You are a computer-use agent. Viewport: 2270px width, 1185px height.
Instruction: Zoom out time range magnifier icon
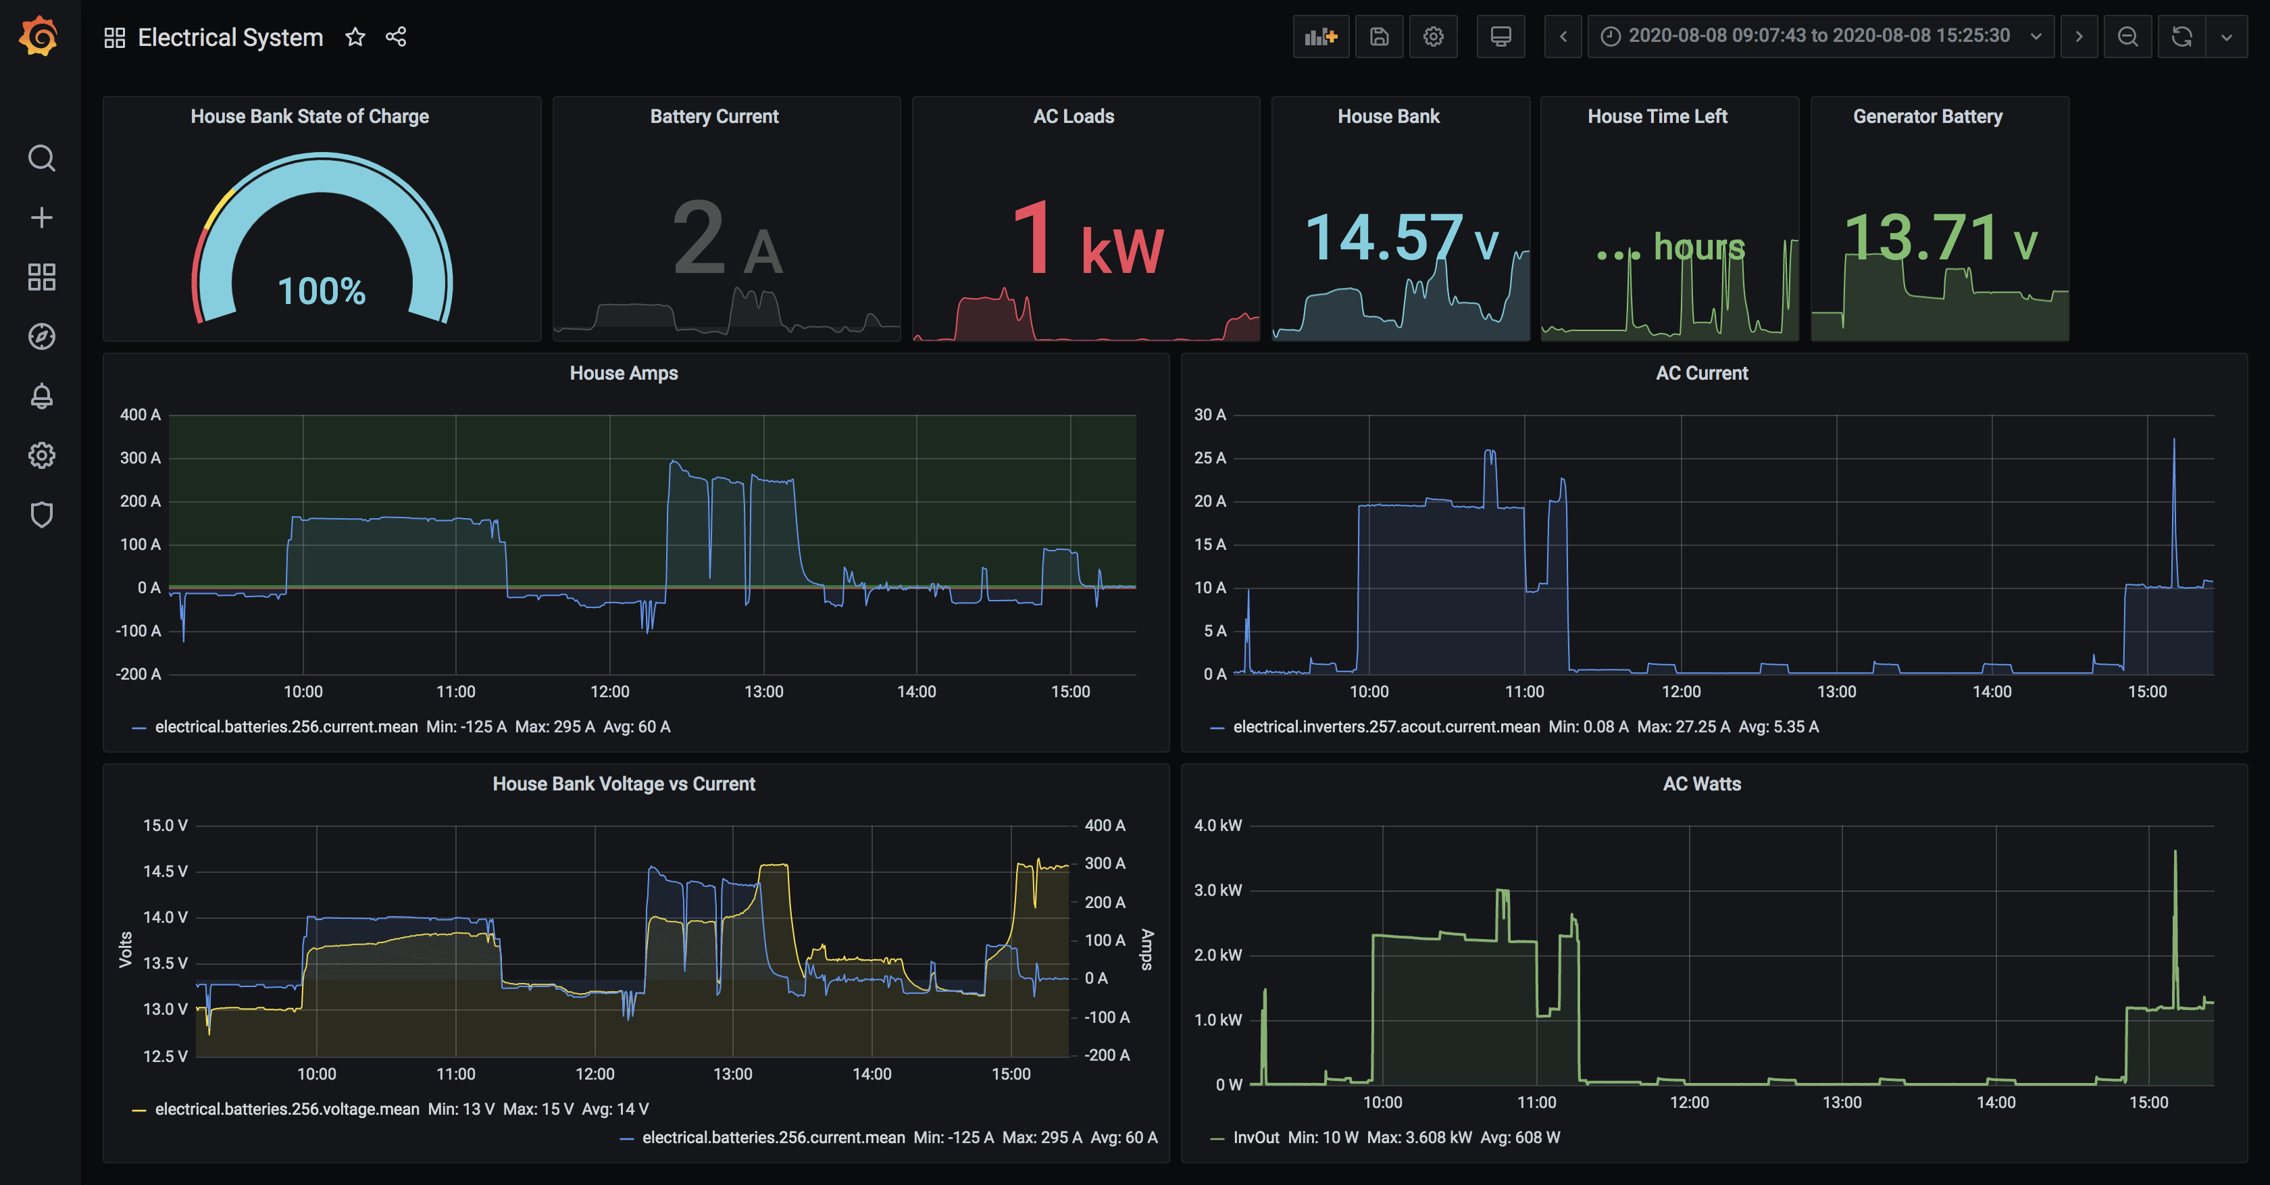pyautogui.click(x=2127, y=37)
